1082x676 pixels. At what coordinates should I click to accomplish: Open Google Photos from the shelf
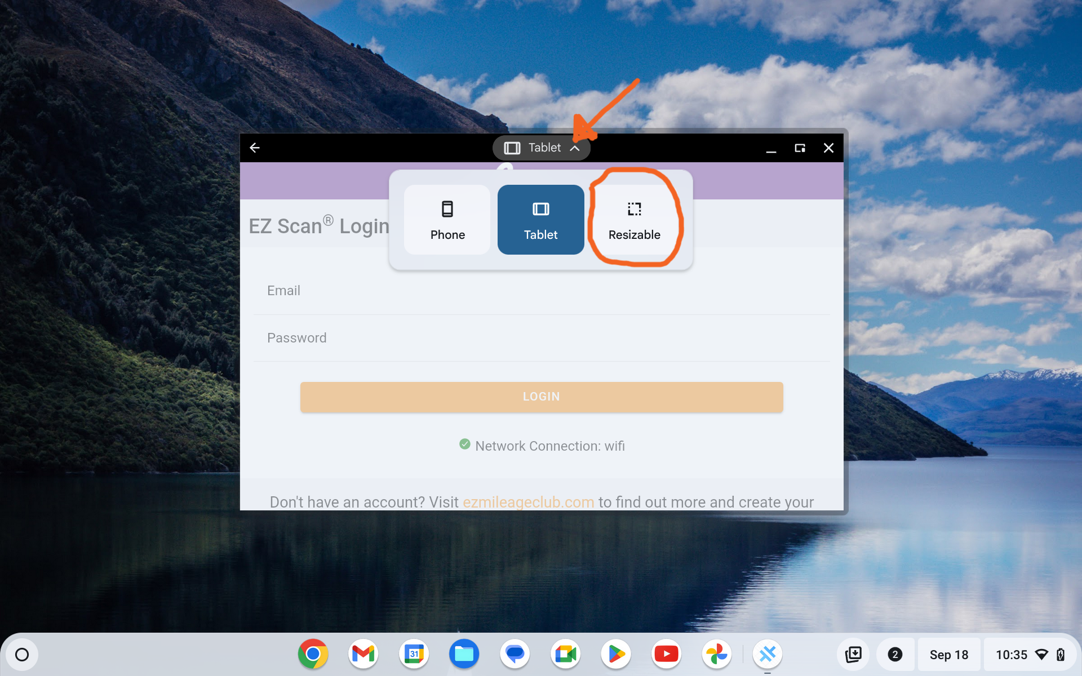coord(717,654)
